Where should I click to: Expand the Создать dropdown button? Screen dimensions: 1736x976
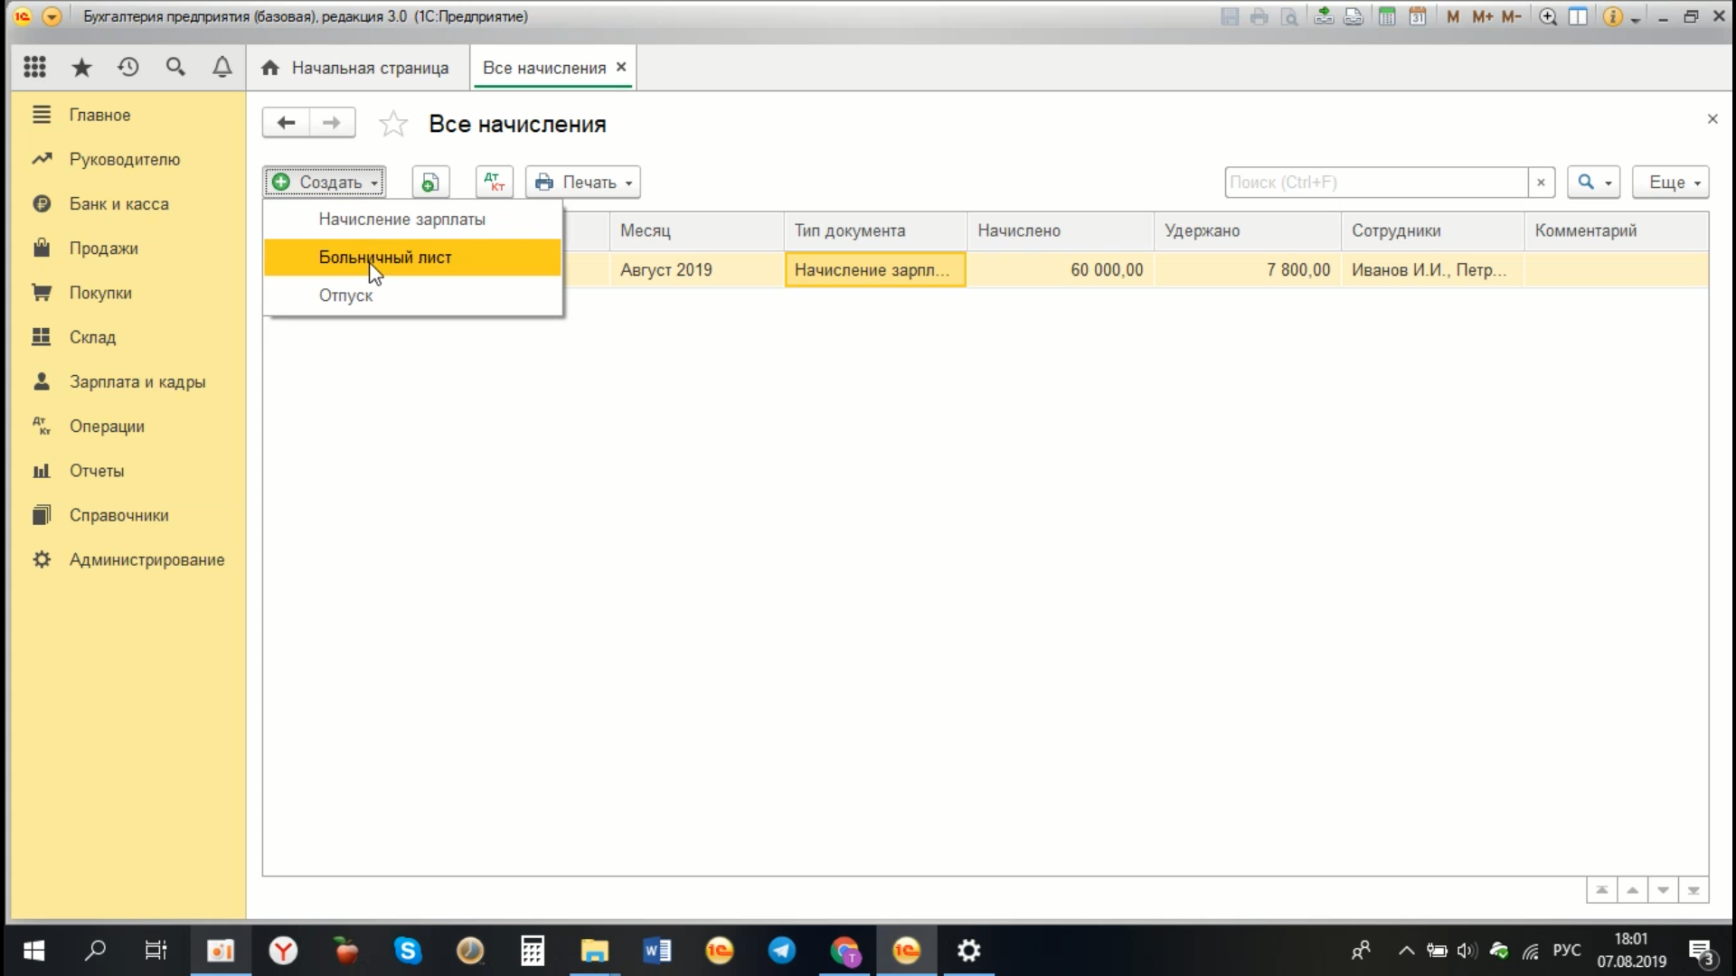coord(325,182)
